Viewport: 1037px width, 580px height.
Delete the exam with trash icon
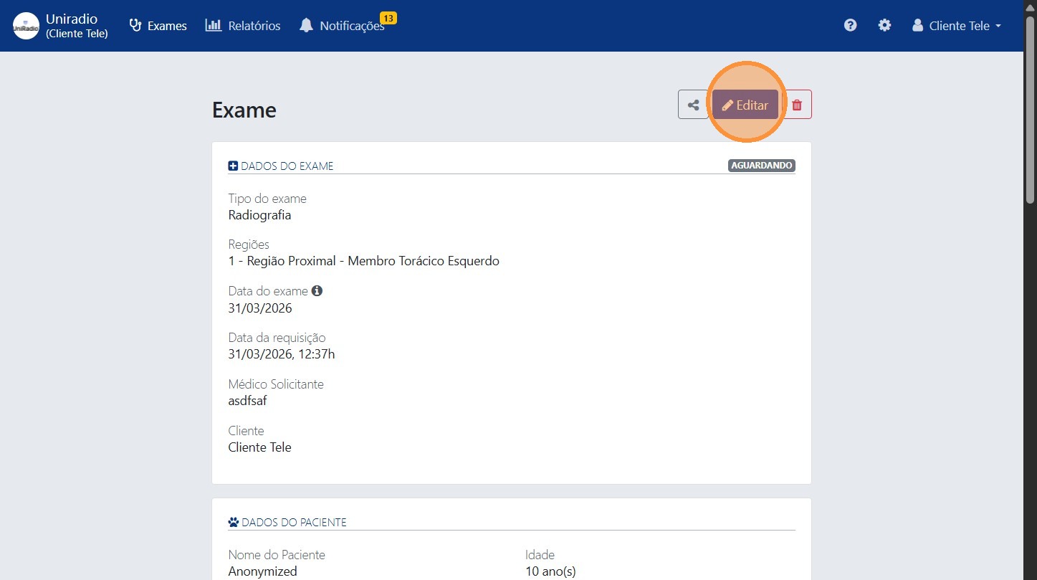coord(797,105)
